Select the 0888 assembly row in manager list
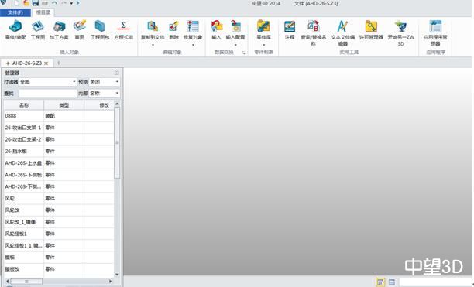This screenshot has height=287, width=474. click(59, 116)
